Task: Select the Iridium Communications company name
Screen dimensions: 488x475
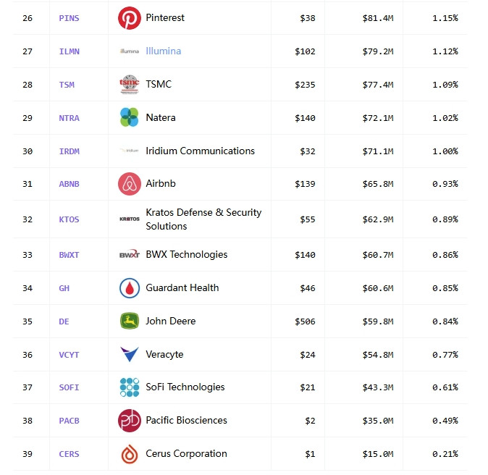Action: tap(200, 151)
